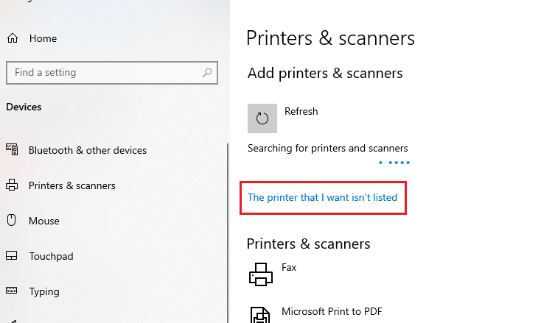
Task: Click the Touchpad icon in sidebar
Action: click(12, 256)
